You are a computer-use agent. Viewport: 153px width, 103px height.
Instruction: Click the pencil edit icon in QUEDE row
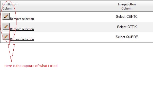click(6, 37)
